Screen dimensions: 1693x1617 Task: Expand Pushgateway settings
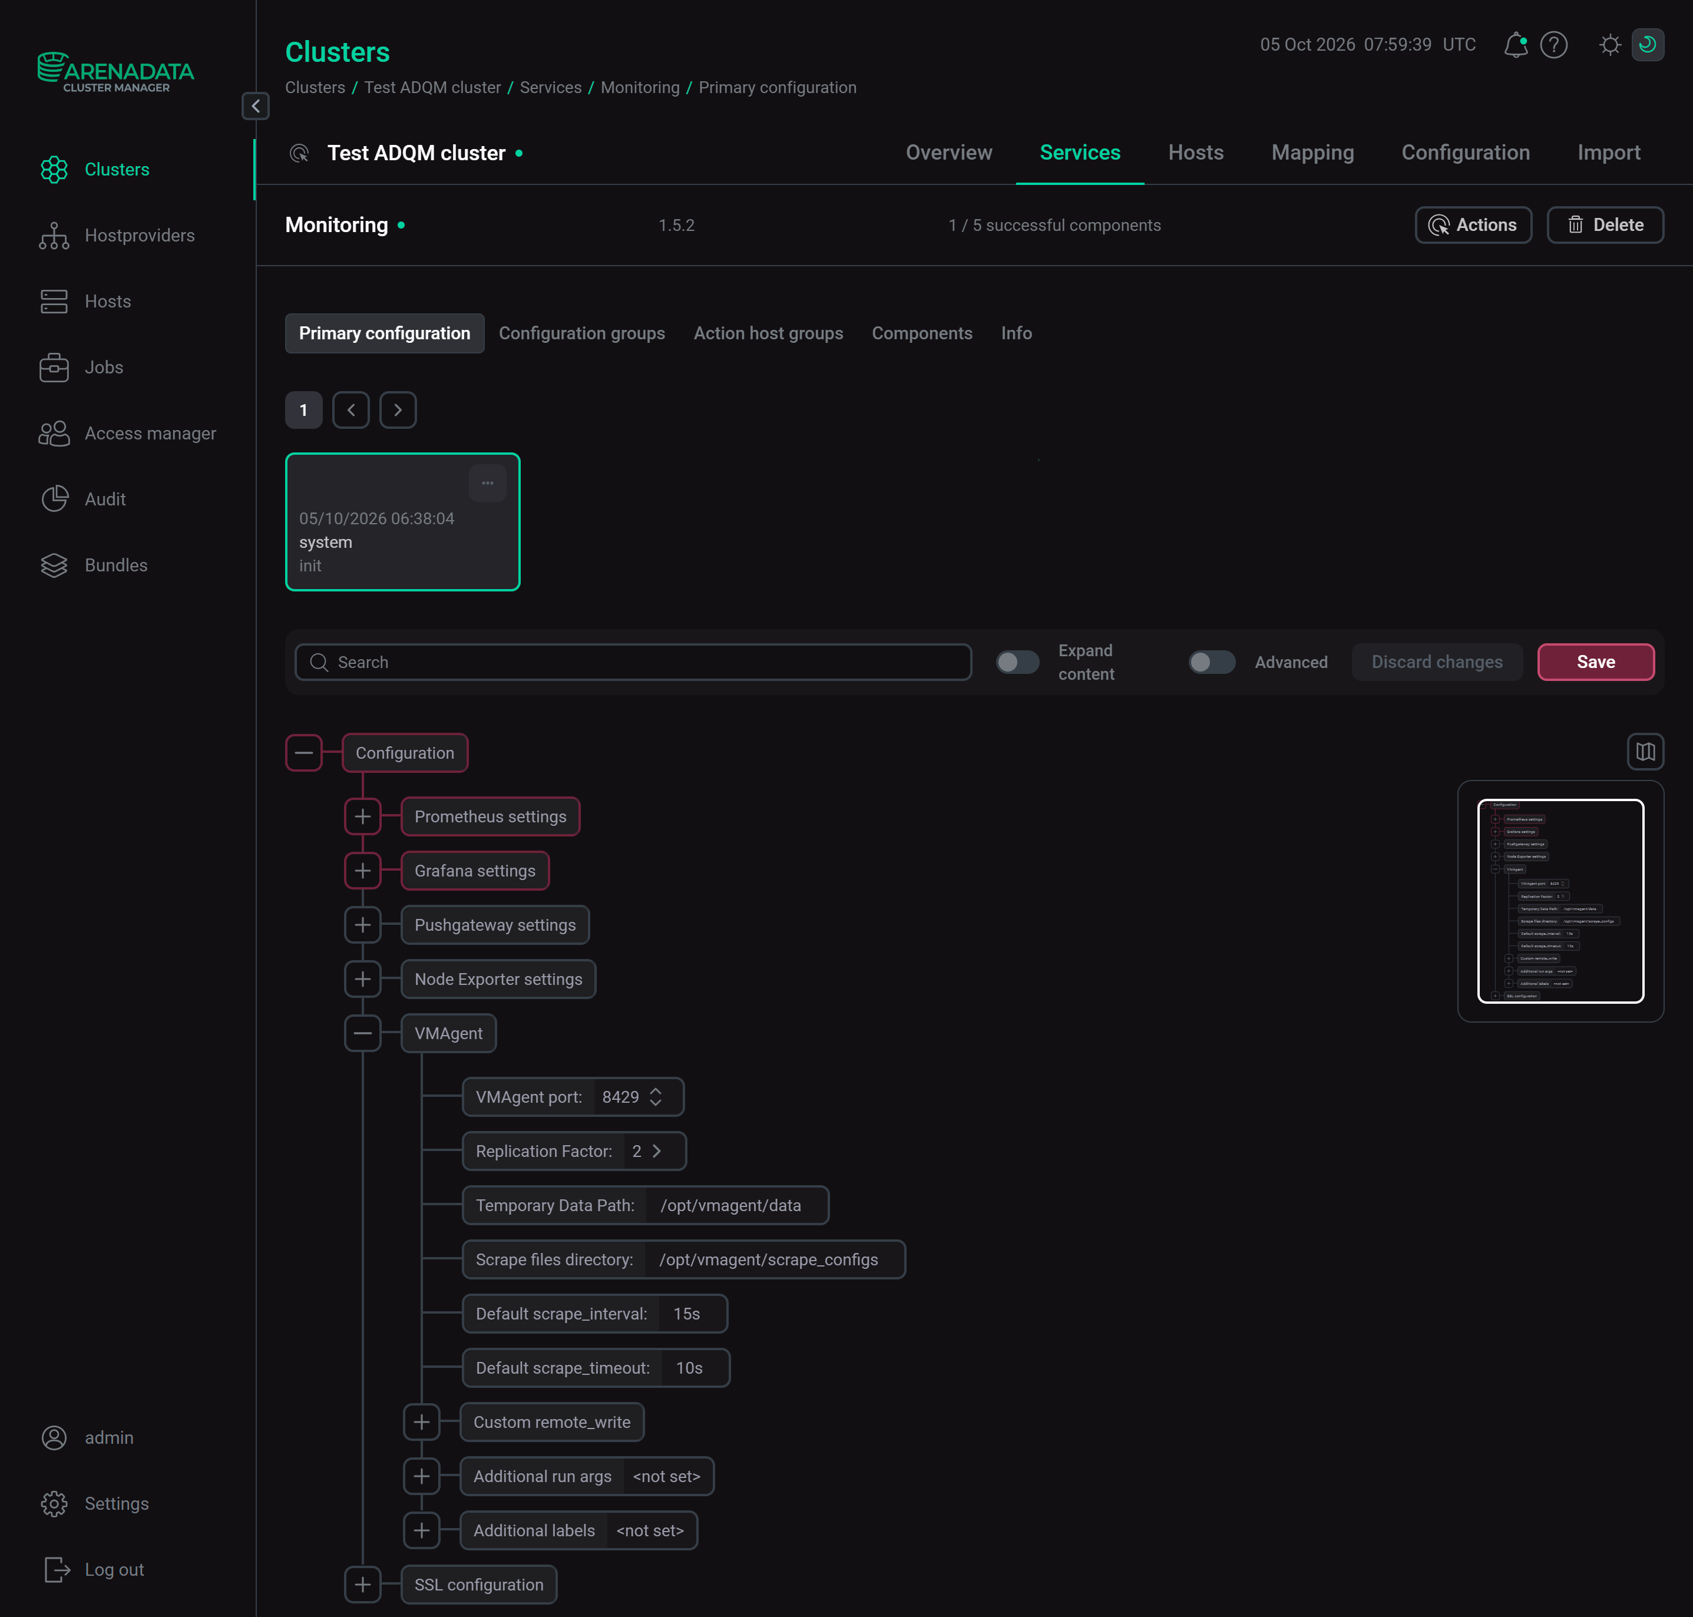(363, 925)
